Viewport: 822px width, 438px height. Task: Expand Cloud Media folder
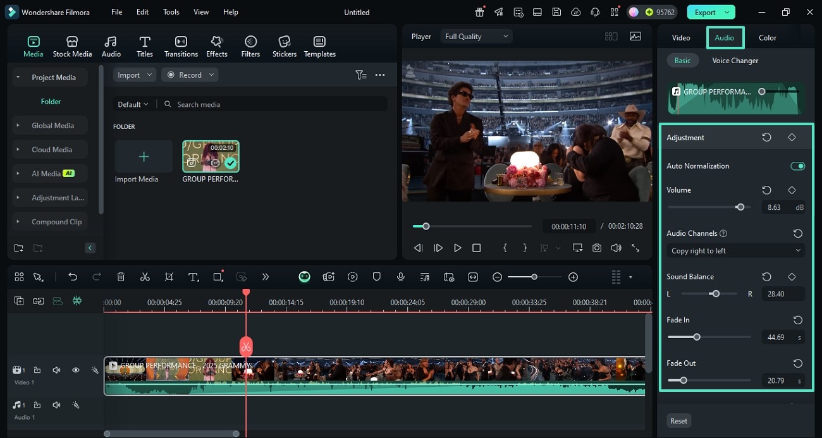click(18, 150)
